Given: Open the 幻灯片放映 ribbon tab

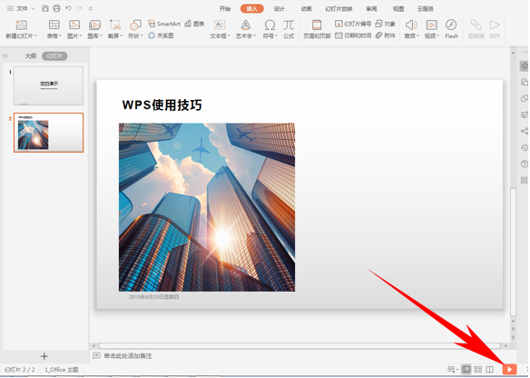Looking at the screenshot, I should tap(339, 9).
